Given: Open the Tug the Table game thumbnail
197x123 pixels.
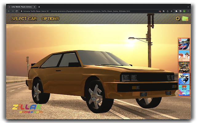Looking at the screenshot, I should (x=184, y=90).
